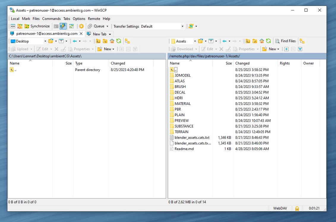Open the Remote menu
Image resolution: width=336 pixels, height=222 pixels.
(94, 19)
